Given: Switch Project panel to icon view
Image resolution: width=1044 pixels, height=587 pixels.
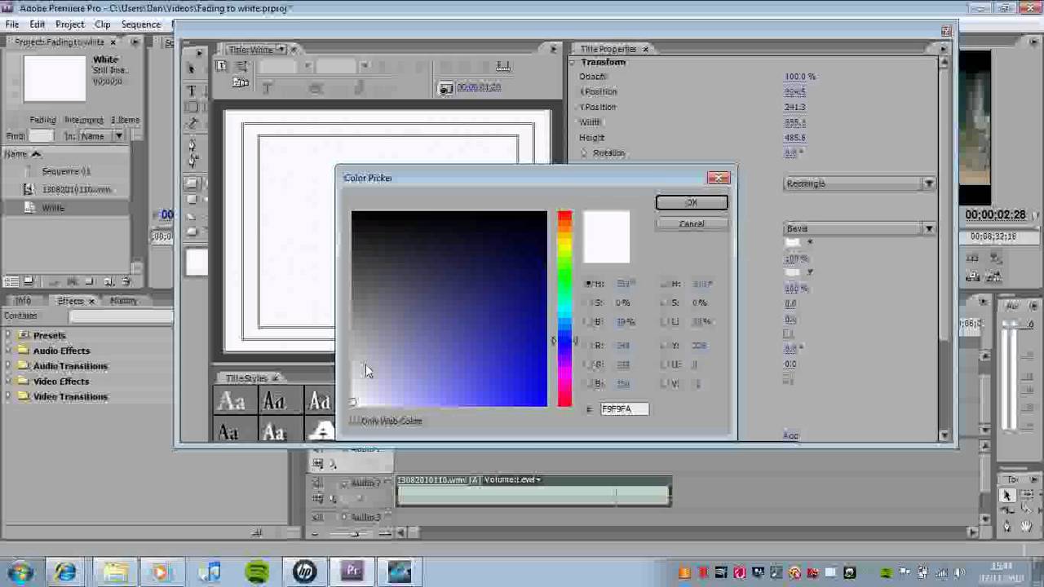Looking at the screenshot, I should (29, 281).
